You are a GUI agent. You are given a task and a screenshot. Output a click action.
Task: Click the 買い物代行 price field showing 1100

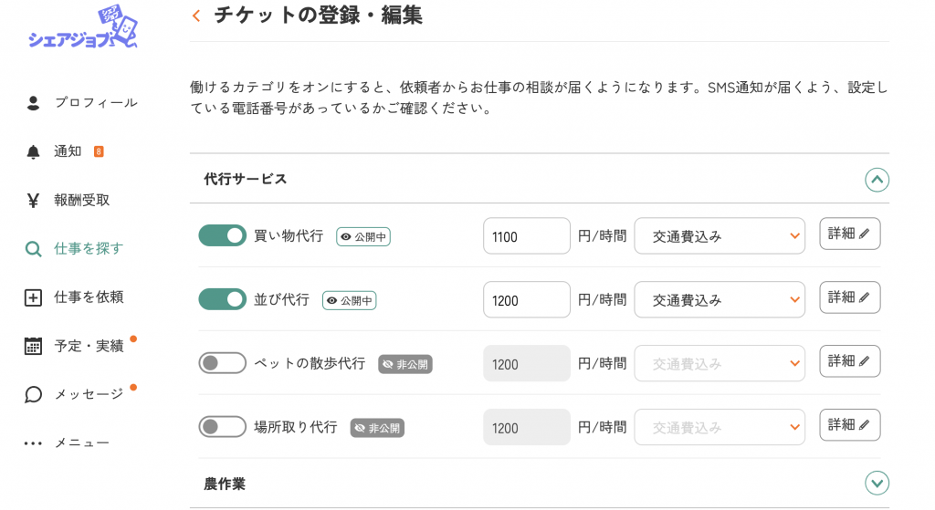click(x=526, y=236)
